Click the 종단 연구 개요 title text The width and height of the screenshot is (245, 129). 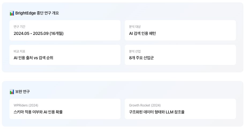(48, 13)
